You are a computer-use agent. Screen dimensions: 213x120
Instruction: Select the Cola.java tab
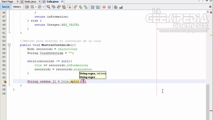53,2
